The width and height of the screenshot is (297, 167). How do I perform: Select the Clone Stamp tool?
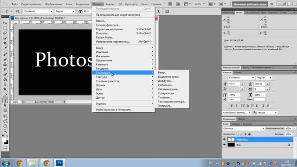tap(5, 64)
